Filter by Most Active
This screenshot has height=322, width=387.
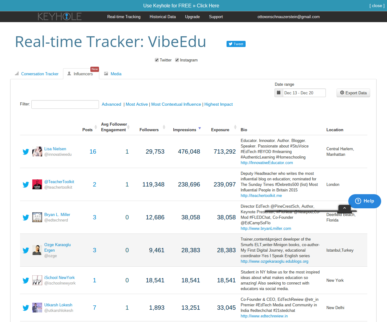[137, 104]
